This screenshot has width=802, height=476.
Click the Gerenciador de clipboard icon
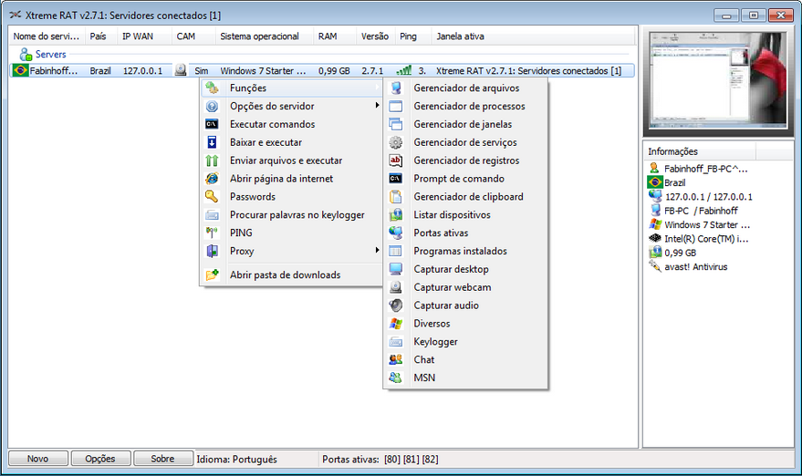(x=396, y=197)
